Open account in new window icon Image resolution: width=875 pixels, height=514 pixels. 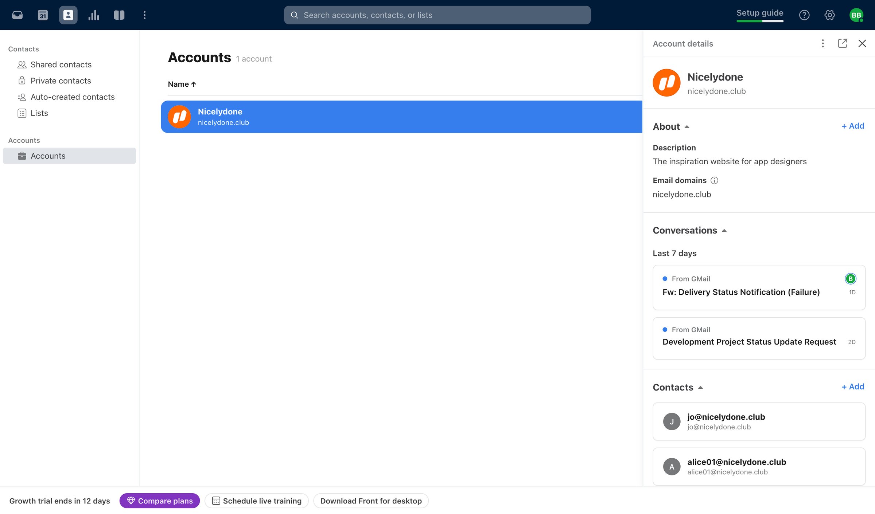click(843, 43)
